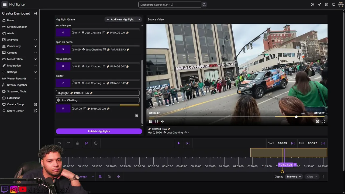Select highlight 6 thumbnail 'meta glasses'

pyautogui.click(x=63, y=66)
